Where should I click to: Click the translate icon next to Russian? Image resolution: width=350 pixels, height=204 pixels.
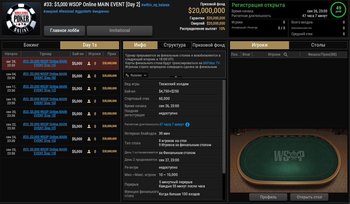[x=127, y=75]
